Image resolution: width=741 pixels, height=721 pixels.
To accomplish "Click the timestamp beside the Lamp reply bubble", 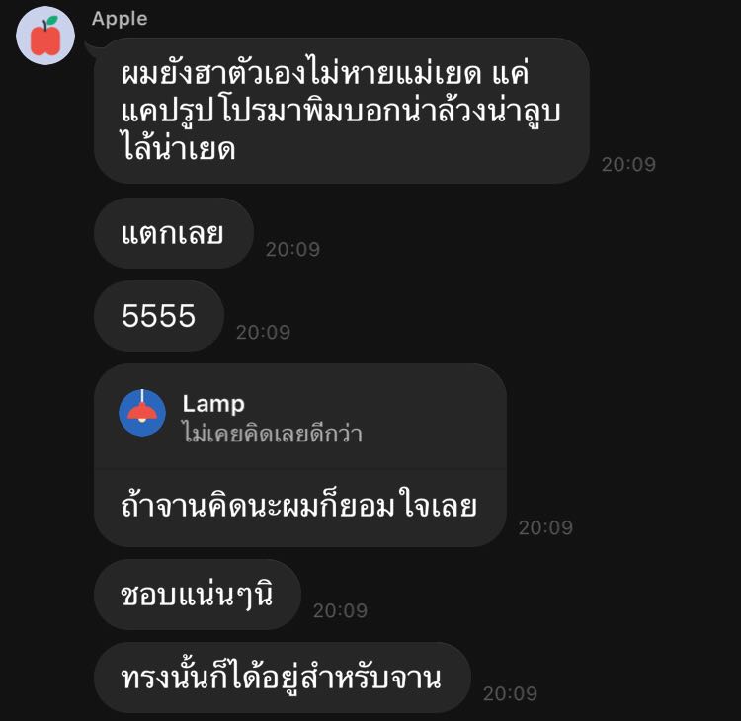I will 545,527.
